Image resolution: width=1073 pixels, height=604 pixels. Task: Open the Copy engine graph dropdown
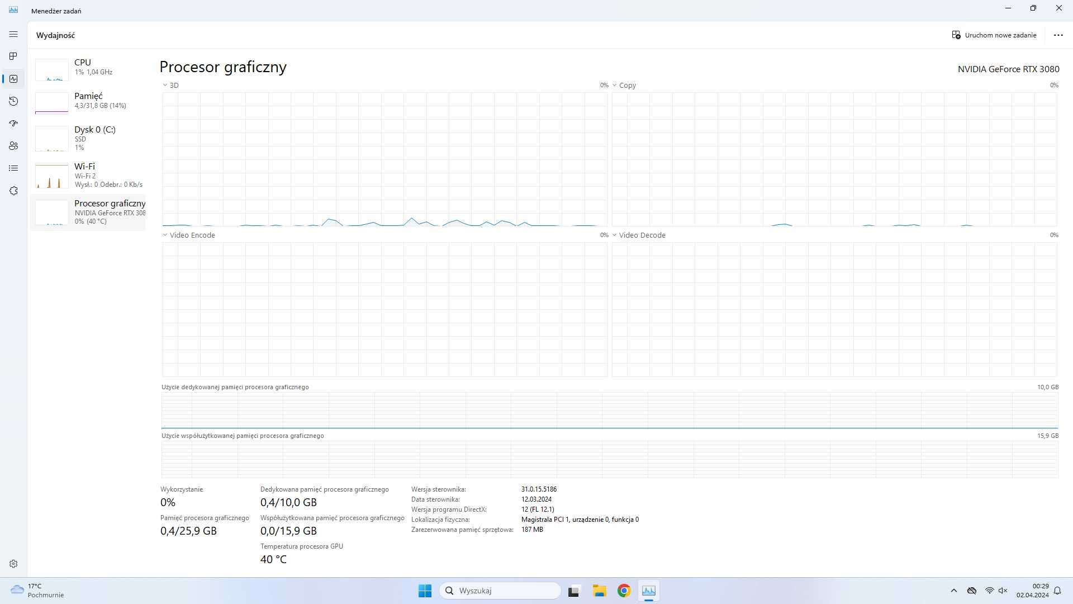(624, 86)
